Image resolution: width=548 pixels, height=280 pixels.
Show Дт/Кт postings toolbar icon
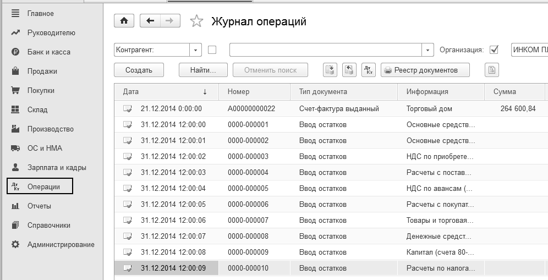[368, 70]
